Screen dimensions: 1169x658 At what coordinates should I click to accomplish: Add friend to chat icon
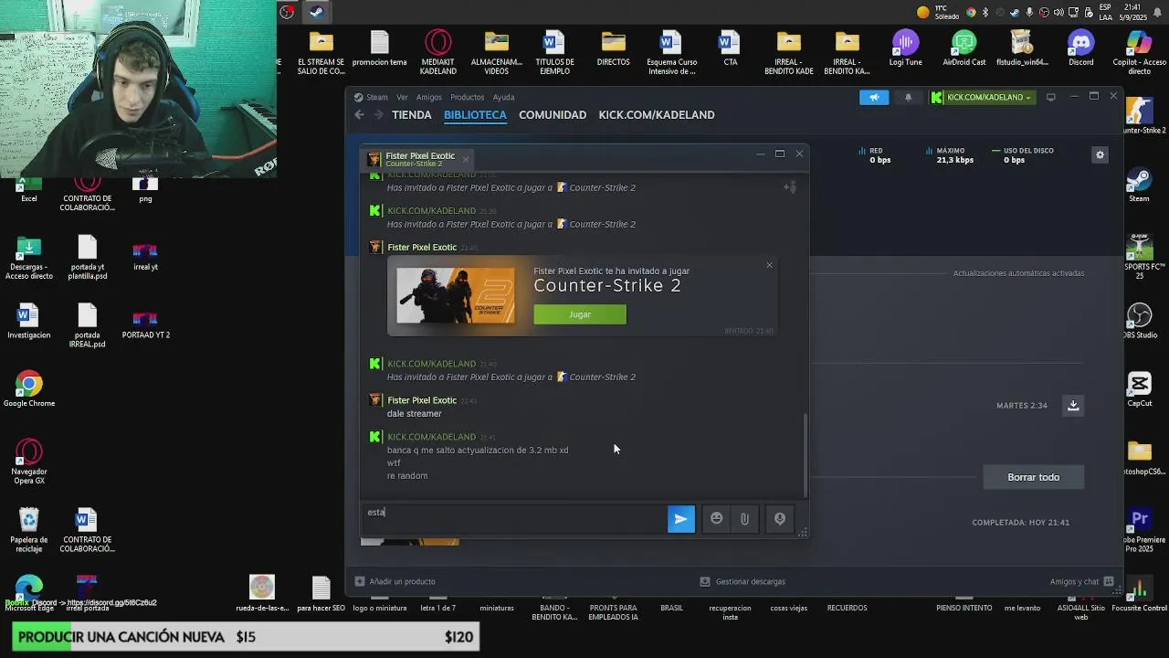(x=790, y=187)
